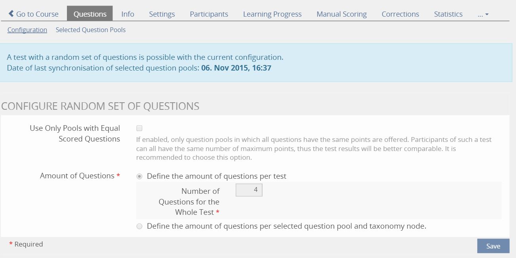The height and width of the screenshot is (258, 516).
Task: Choose amount per selected question pool and taxonomy radio
Action: (139, 226)
